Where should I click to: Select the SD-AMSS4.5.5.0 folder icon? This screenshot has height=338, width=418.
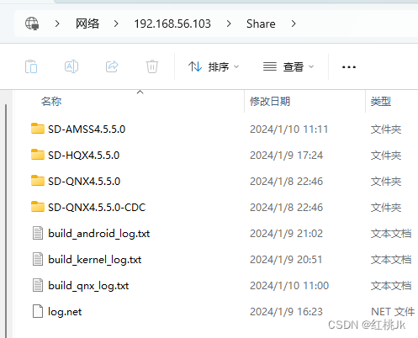point(38,129)
